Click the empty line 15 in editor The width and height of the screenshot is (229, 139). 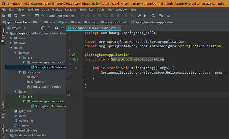pyautogui.click(x=156, y=94)
